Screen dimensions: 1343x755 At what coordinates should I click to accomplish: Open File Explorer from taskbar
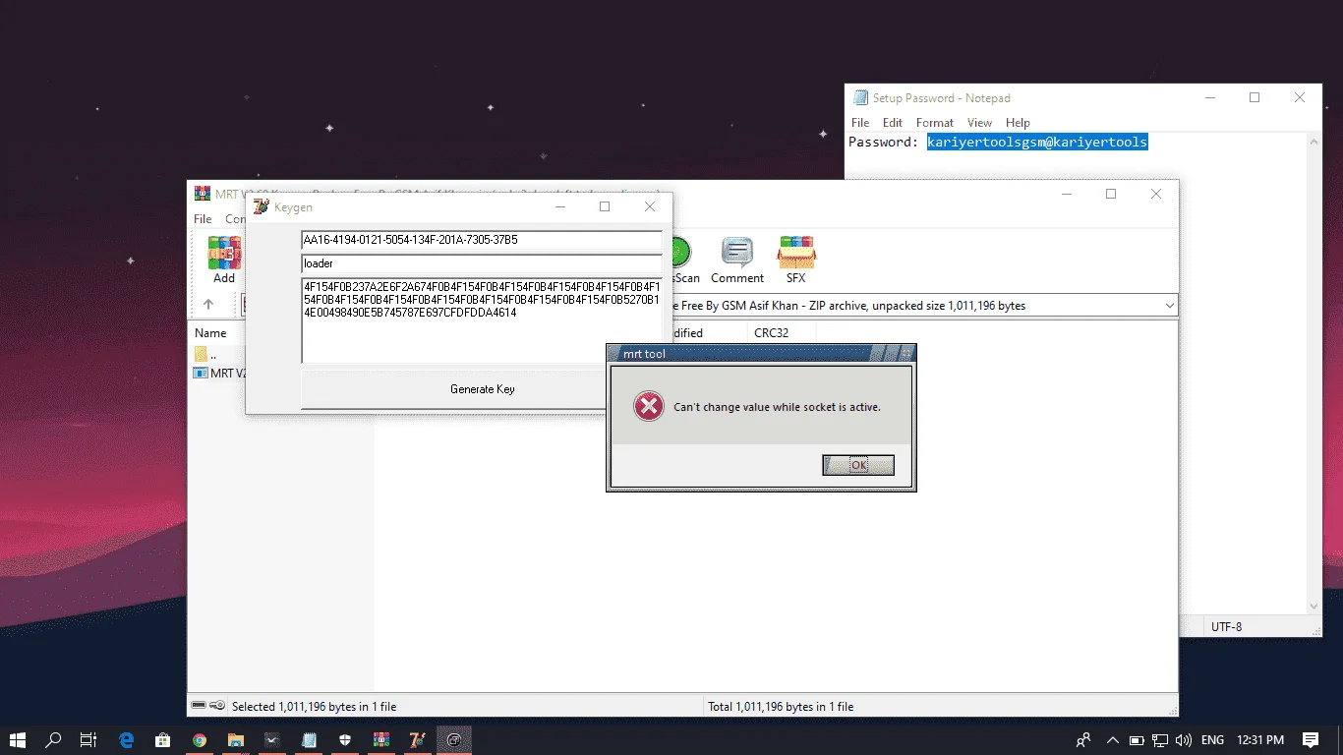(x=236, y=739)
